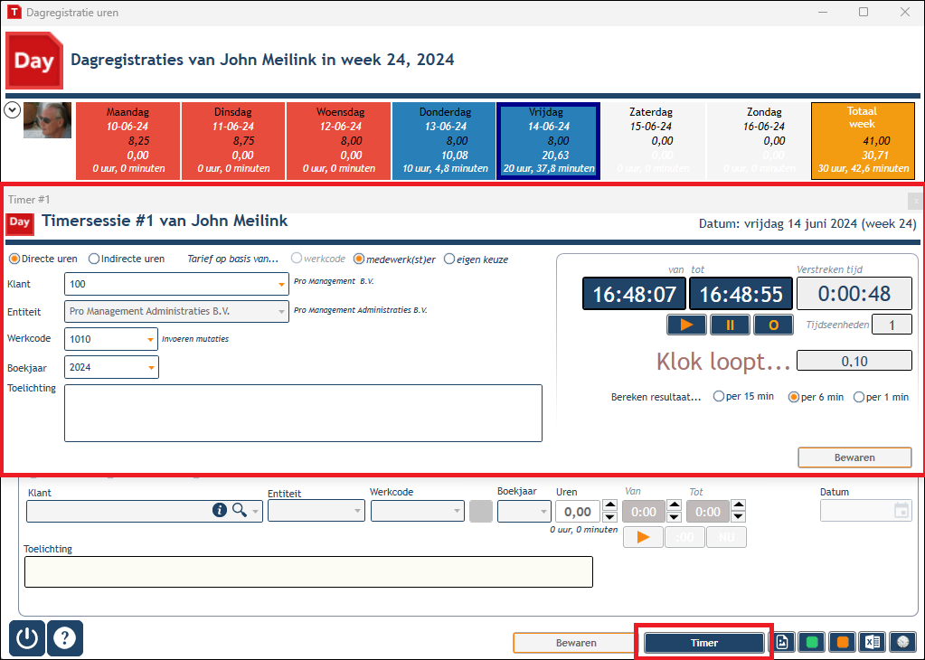Screen dimensions: 925x660
Task: Choose per 15 min calculation option
Action: [719, 396]
